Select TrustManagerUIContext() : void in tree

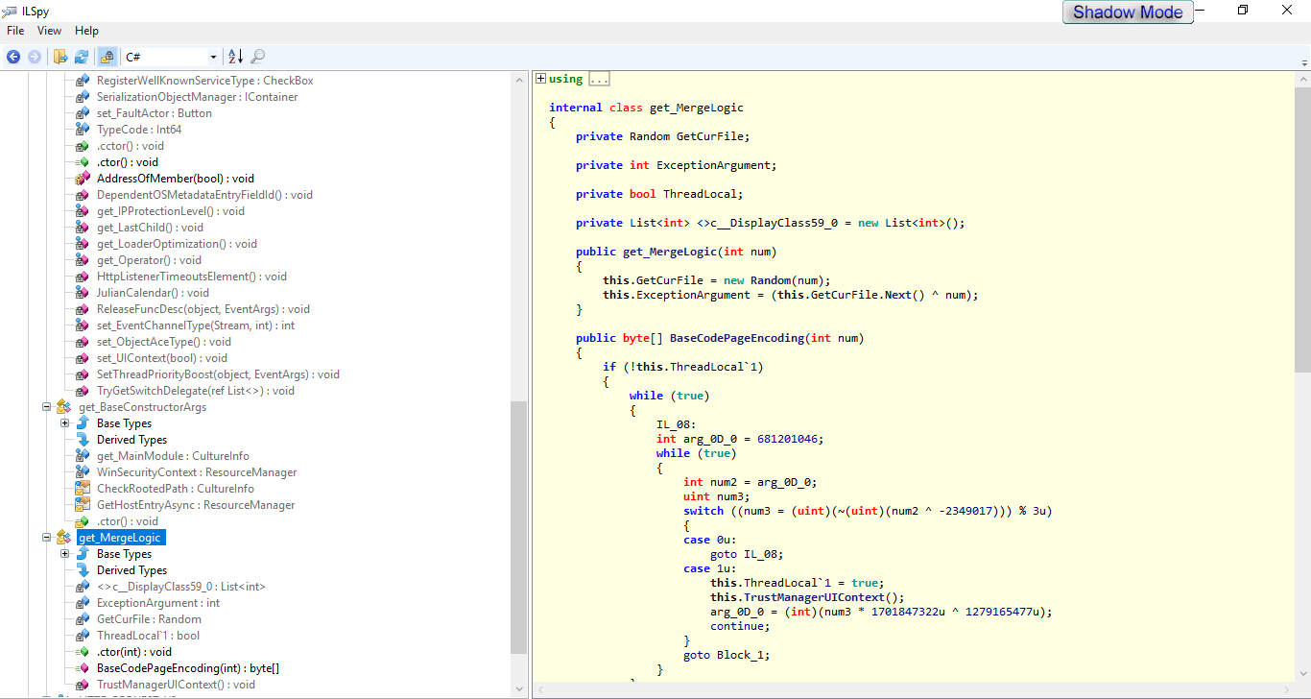pos(176,685)
